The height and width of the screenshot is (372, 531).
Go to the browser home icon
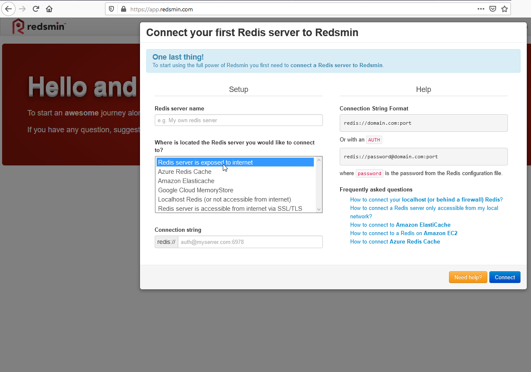(49, 9)
